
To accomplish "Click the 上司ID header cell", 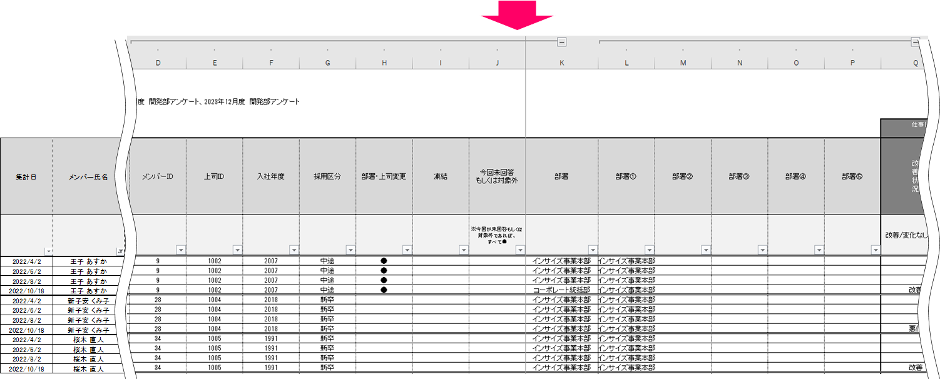I will 215,177.
